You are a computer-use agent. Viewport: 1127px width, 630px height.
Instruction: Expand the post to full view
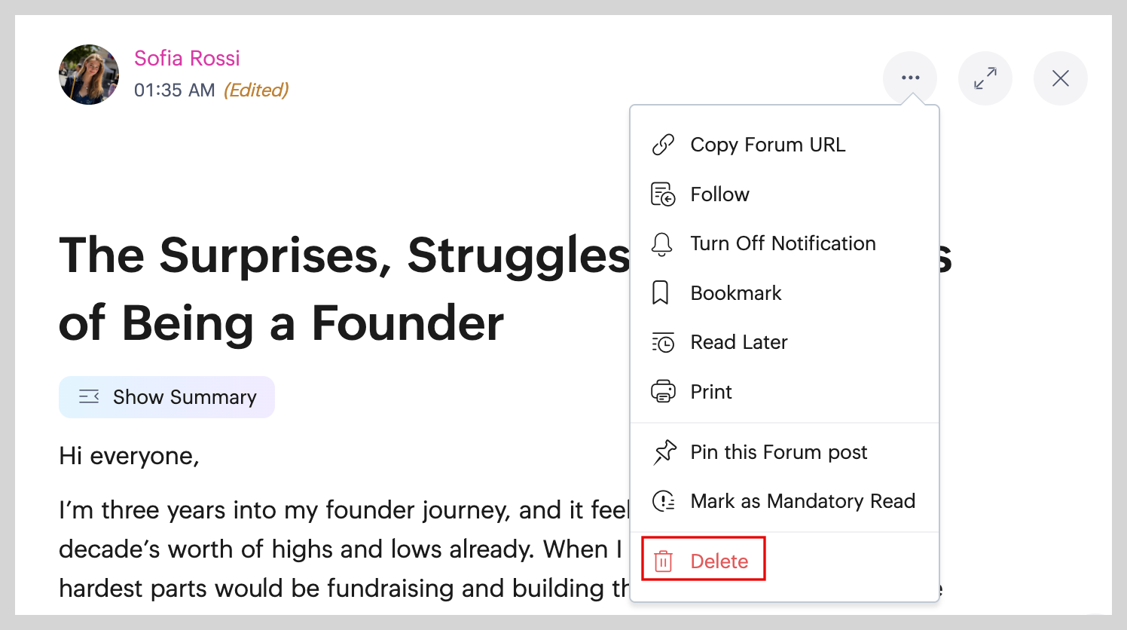pos(985,78)
